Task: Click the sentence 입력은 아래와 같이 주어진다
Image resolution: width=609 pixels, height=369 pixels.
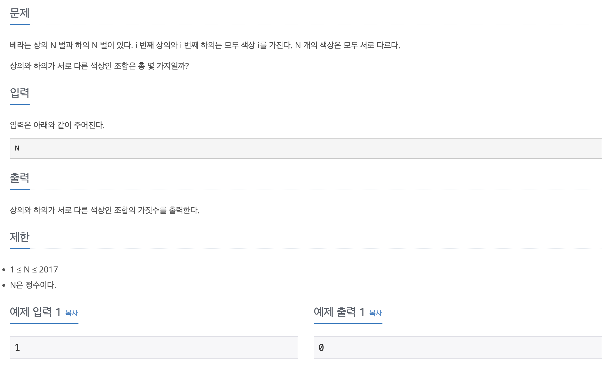Action: (57, 125)
